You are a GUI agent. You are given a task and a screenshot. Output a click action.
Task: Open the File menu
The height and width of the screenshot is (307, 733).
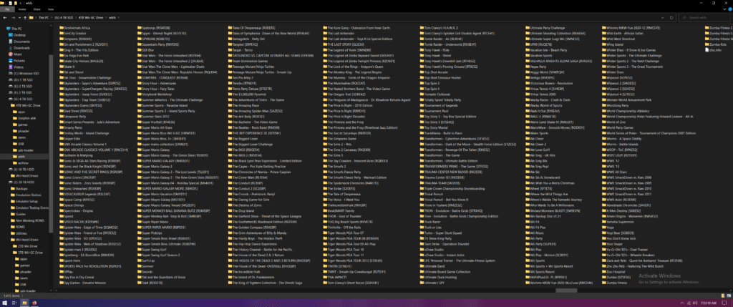pyautogui.click(x=7, y=9)
